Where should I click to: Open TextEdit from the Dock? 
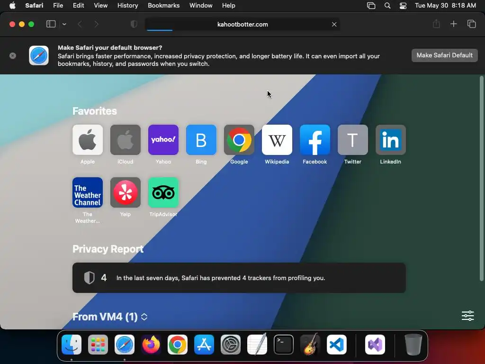coord(257,345)
